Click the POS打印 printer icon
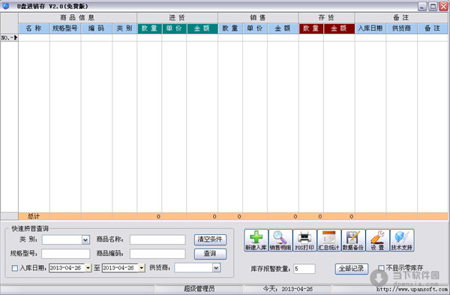This screenshot has width=450, height=295. [x=304, y=240]
